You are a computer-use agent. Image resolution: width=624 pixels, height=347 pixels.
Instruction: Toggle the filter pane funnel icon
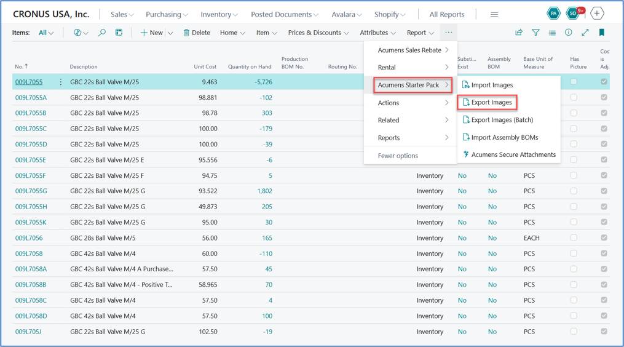(x=535, y=33)
